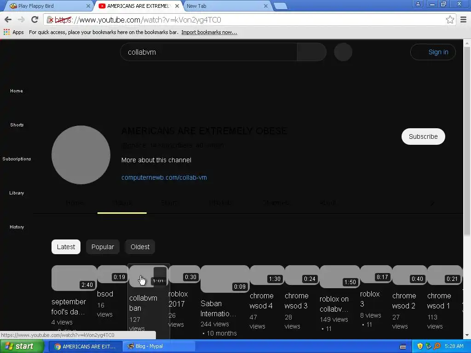Screen dimensions: 471x353
Task: Click the YouTube search box containing collabvm
Action: (209, 52)
